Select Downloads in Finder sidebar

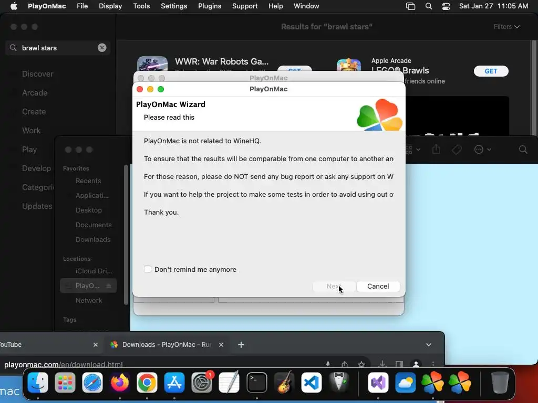(x=93, y=239)
